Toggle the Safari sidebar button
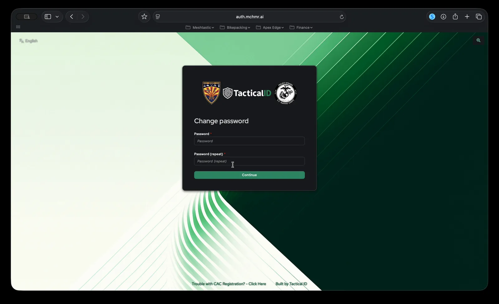This screenshot has width=499, height=304. coord(48,17)
